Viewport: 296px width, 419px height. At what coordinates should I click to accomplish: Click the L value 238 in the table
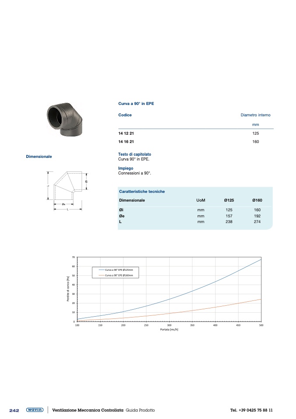point(229,222)
